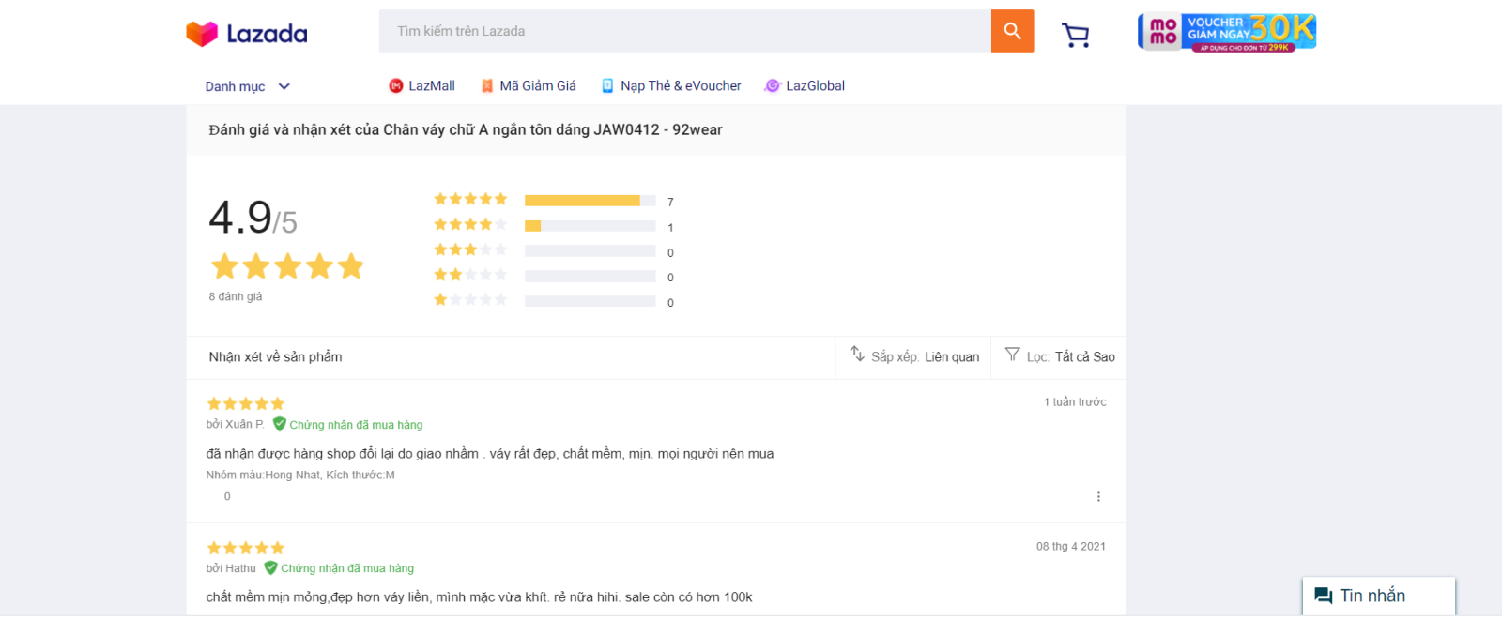The height and width of the screenshot is (619, 1502).
Task: Focus the Tìm kiếm trên Lazada search field
Action: click(x=685, y=31)
